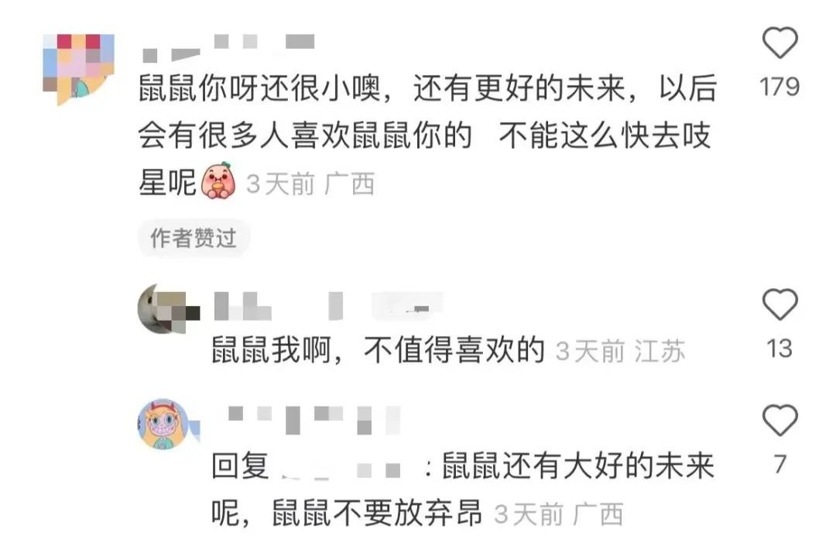The height and width of the screenshot is (560, 836).
Task: Click the 作者赞过 badge
Action: pyautogui.click(x=194, y=238)
